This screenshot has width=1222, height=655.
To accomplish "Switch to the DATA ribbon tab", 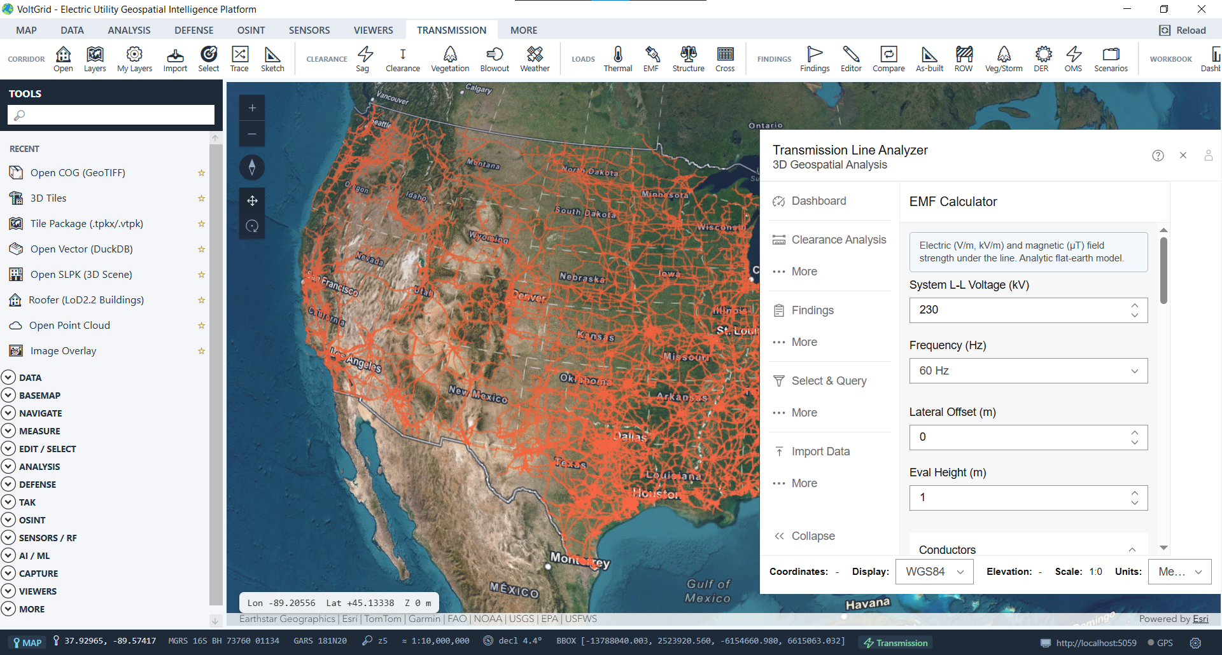I will click(73, 30).
